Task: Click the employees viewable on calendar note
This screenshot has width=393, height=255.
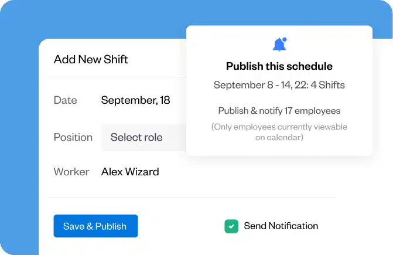Action: pyautogui.click(x=279, y=132)
